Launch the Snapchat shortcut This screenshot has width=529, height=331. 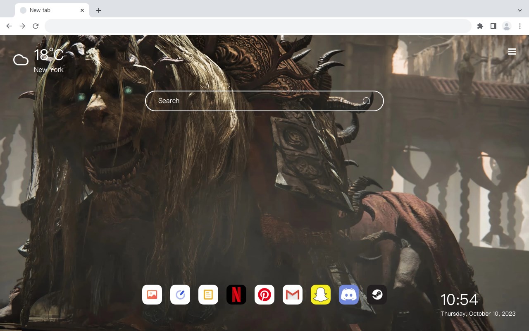(x=321, y=295)
